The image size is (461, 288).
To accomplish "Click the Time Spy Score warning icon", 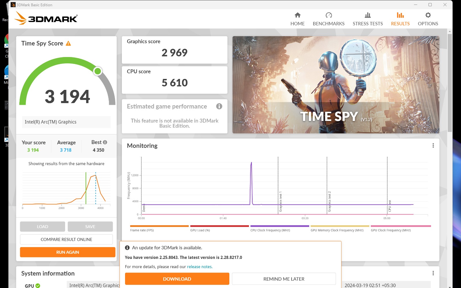I will point(68,43).
